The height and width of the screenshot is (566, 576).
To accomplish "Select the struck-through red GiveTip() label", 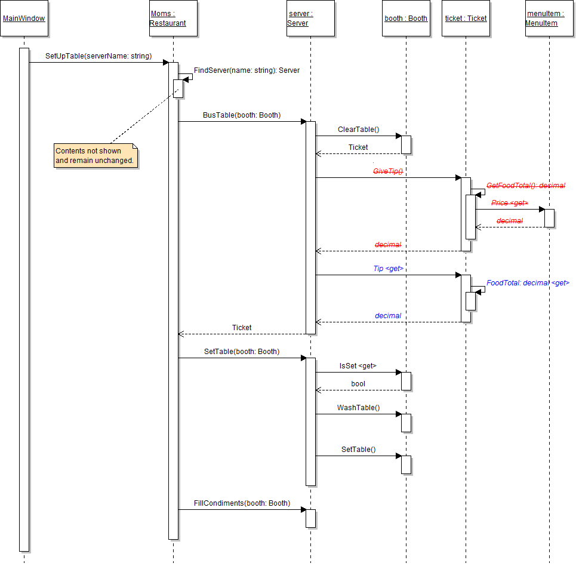I will (x=388, y=171).
